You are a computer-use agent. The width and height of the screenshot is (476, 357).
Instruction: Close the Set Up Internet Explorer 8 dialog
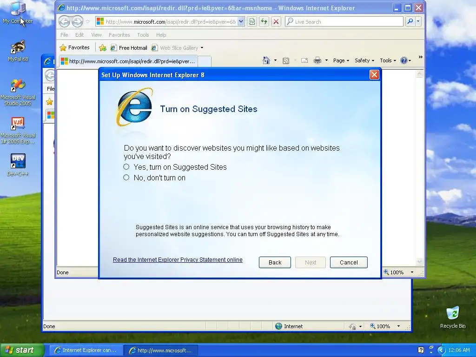click(x=374, y=75)
